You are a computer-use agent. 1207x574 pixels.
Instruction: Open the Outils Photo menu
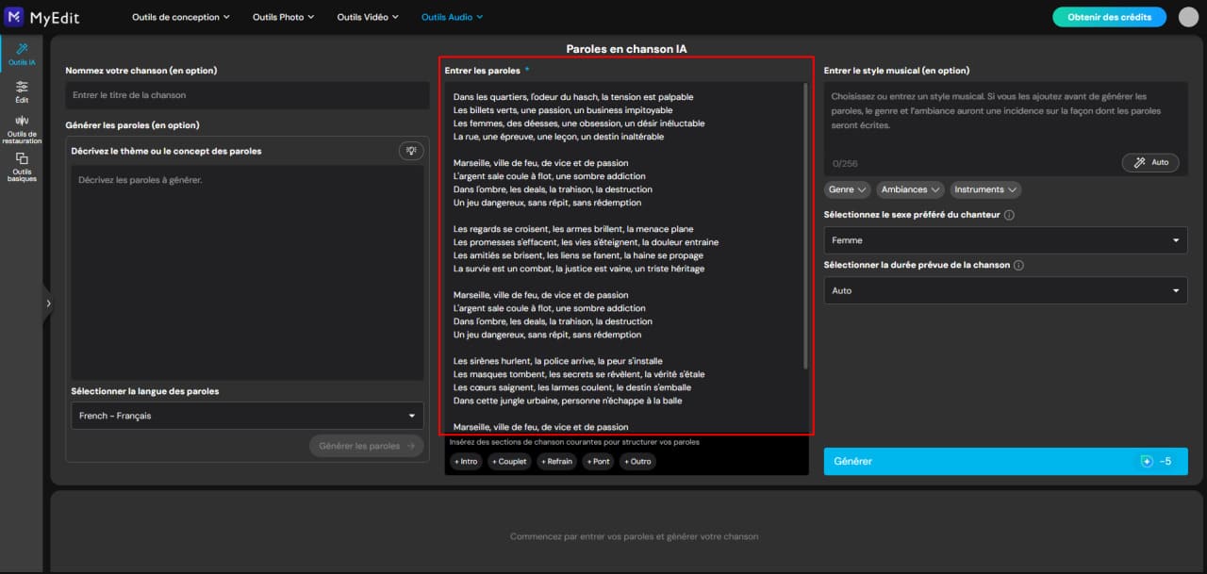click(x=284, y=17)
